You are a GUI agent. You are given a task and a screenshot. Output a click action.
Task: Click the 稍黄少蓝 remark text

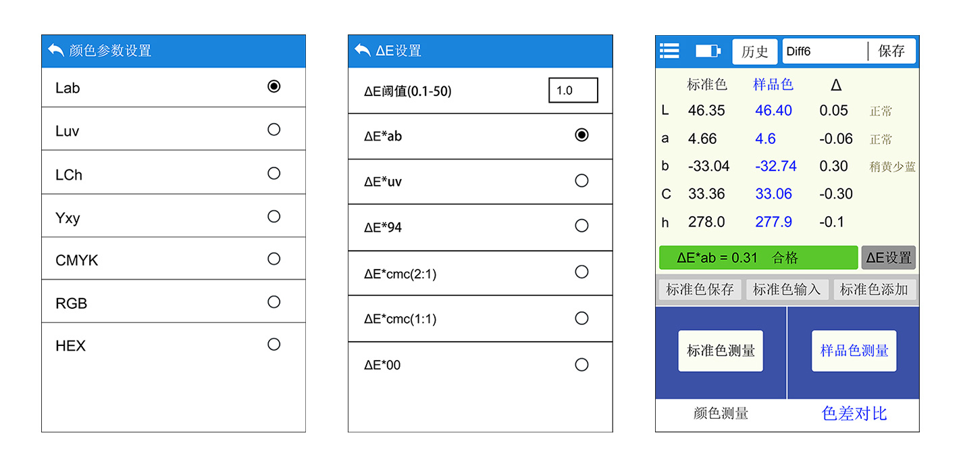pyautogui.click(x=893, y=167)
